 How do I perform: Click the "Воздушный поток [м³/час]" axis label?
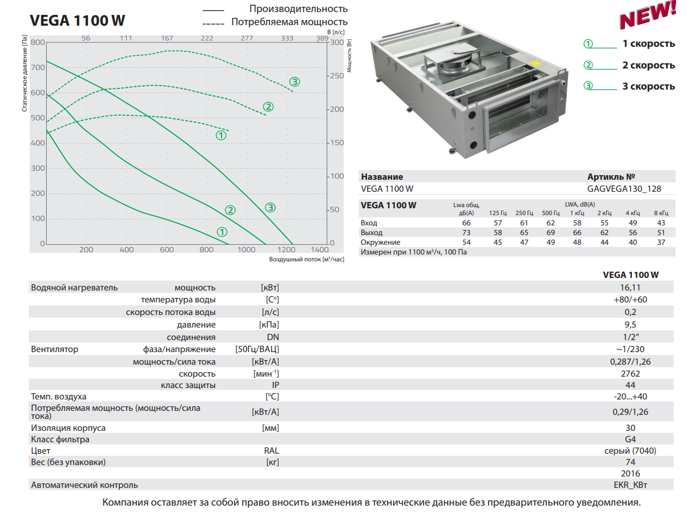[307, 259]
